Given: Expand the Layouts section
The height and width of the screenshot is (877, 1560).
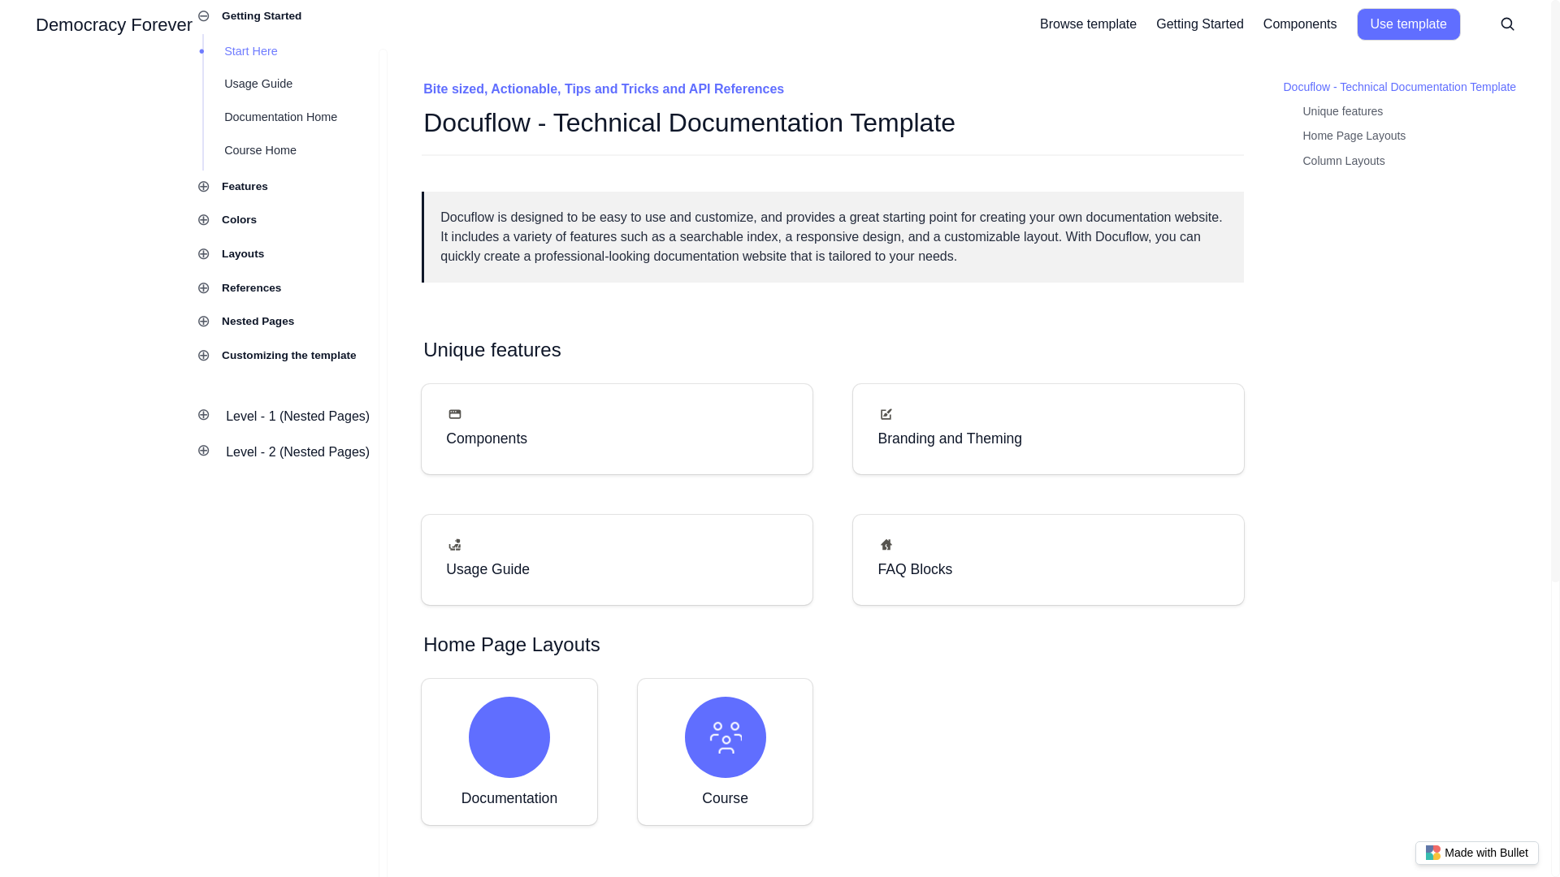Looking at the screenshot, I should pyautogui.click(x=204, y=254).
